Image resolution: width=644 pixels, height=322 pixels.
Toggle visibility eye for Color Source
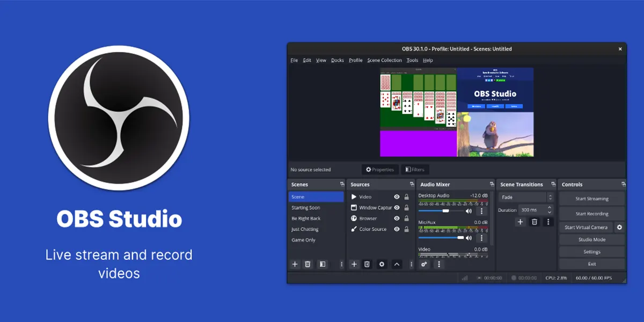[x=397, y=229]
